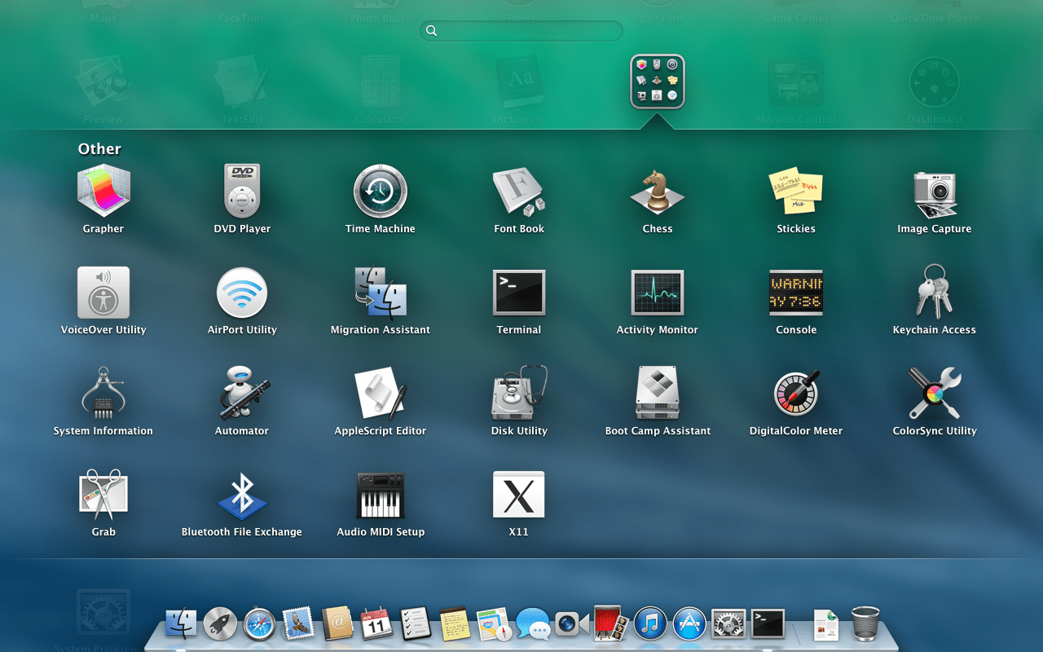Open Activity Monitor
Image resolution: width=1043 pixels, height=652 pixels.
pyautogui.click(x=658, y=293)
